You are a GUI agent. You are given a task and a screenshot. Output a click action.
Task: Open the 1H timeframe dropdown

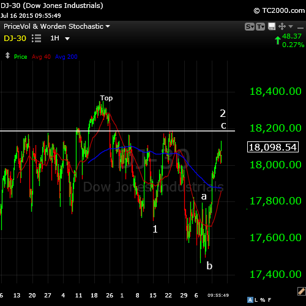pyautogui.click(x=60, y=38)
